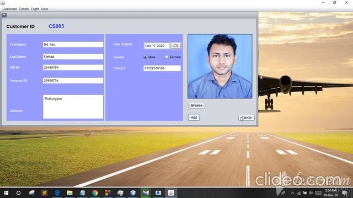Open the notepad-like app icon on taskbar

(x=82, y=193)
